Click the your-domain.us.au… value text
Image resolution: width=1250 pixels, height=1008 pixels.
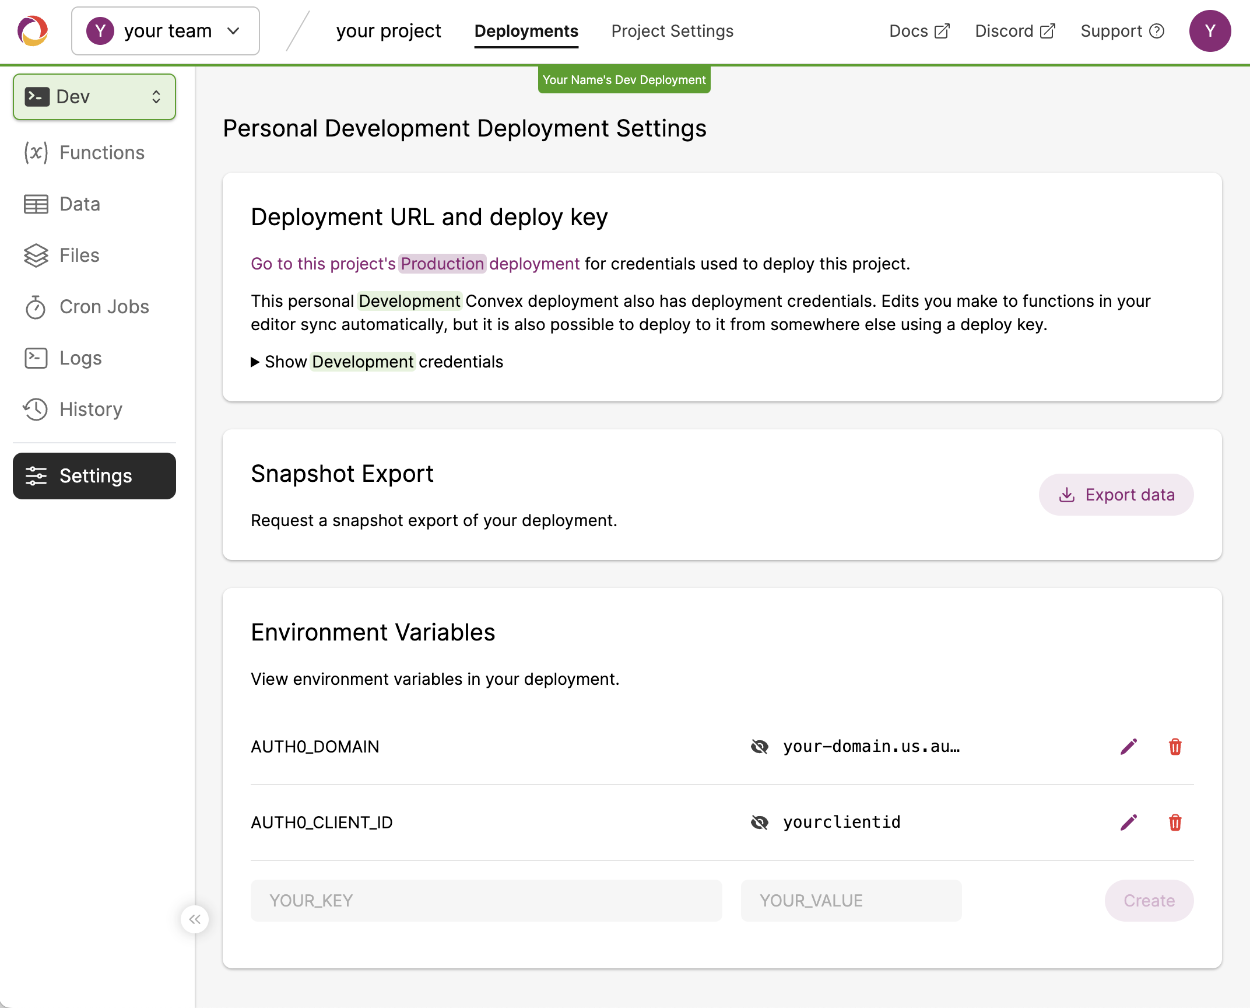872,747
